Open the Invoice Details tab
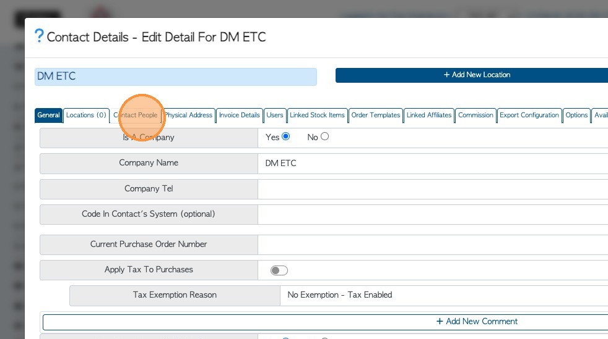Image resolution: width=608 pixels, height=339 pixels. [240, 115]
